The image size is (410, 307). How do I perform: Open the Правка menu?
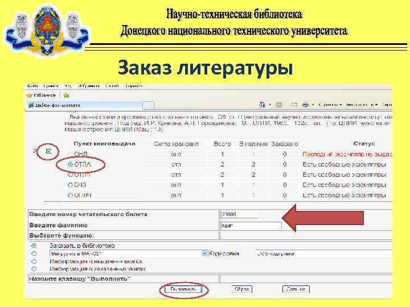point(51,86)
